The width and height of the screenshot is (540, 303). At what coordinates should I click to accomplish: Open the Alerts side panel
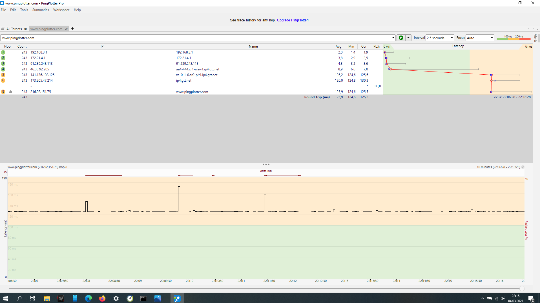tap(535, 38)
